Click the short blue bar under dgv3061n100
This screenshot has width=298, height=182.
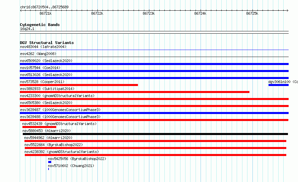coord(279,85)
